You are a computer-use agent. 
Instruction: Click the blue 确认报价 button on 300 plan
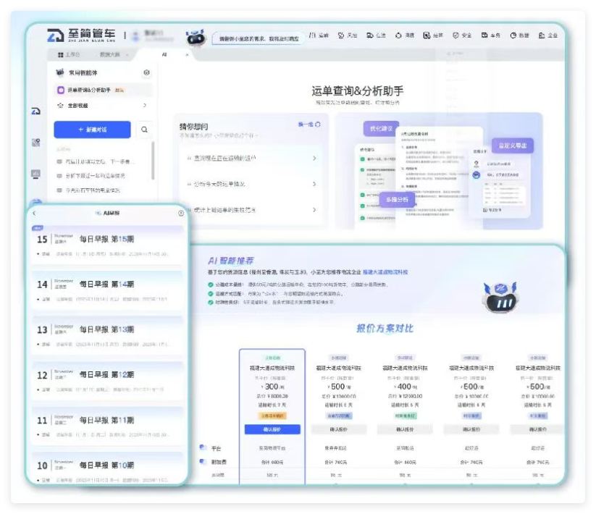(x=272, y=429)
